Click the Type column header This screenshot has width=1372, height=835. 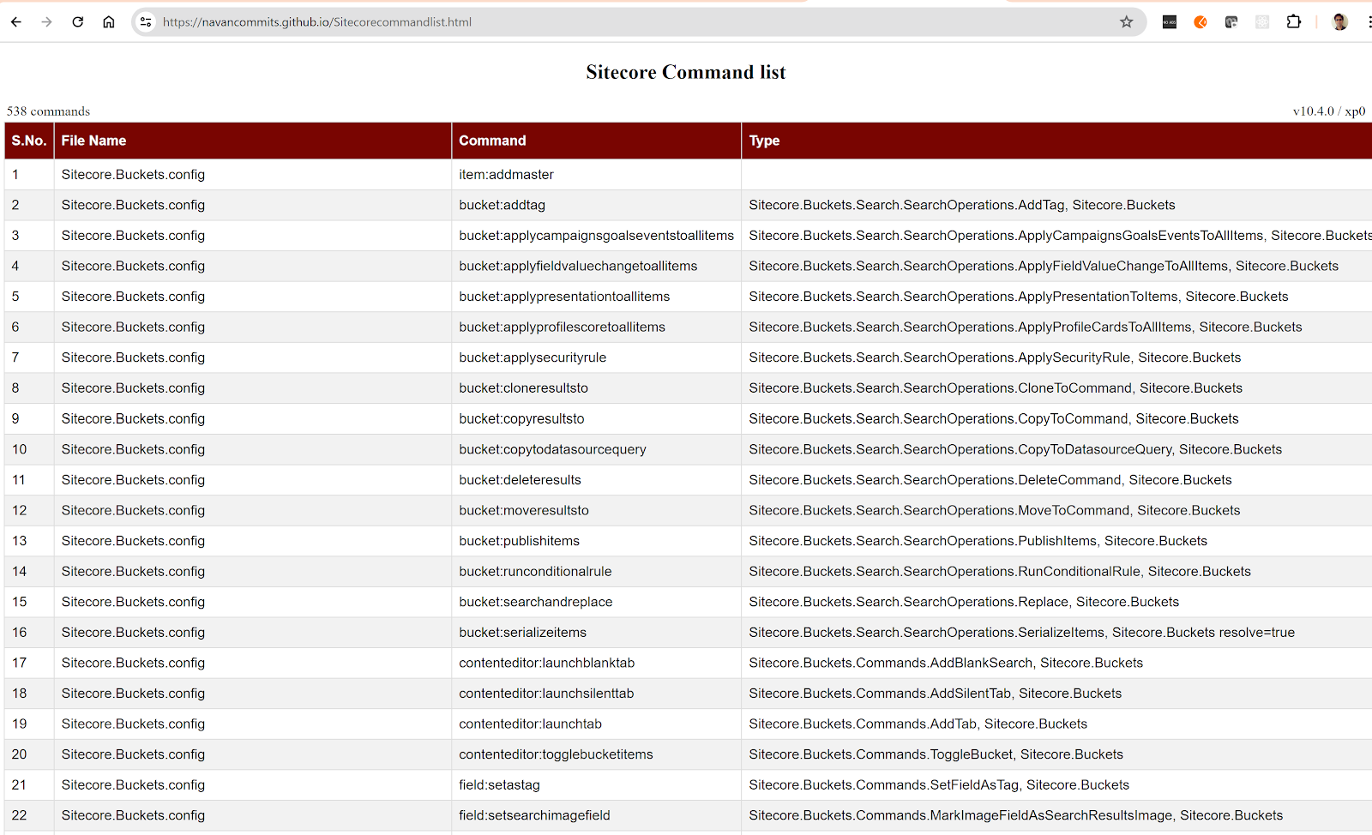(1057, 141)
